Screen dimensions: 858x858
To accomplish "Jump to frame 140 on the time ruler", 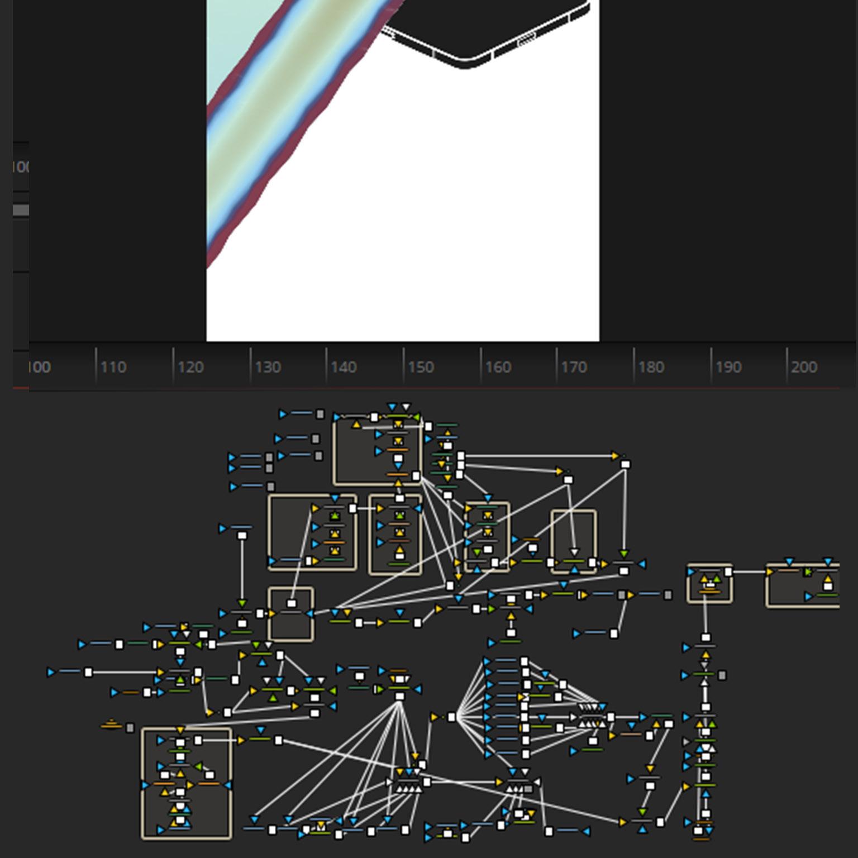I will pyautogui.click(x=344, y=367).
